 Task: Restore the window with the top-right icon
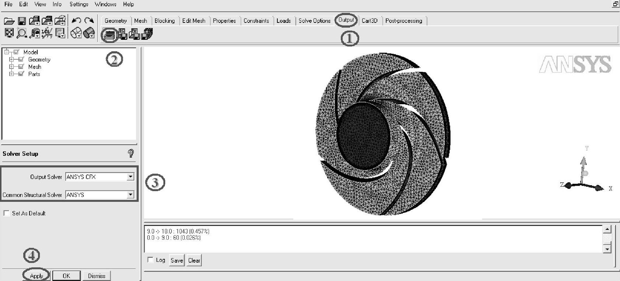coord(615,4)
